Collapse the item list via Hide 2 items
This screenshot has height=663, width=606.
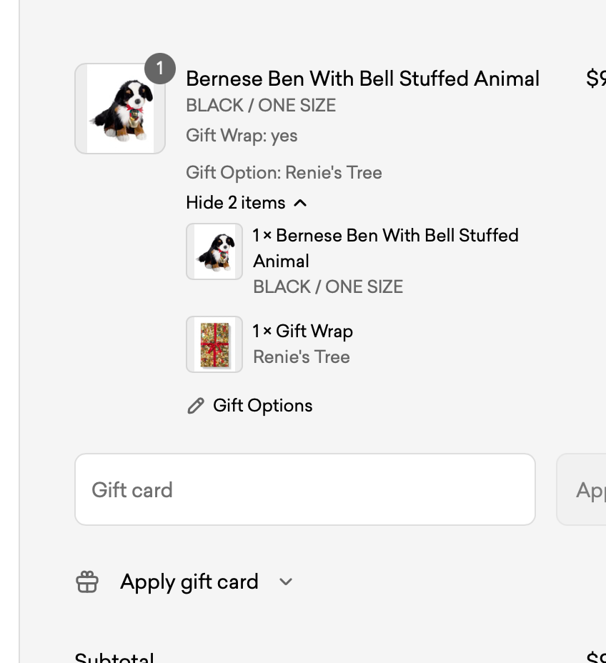[234, 202]
